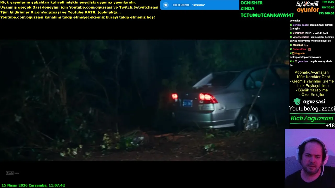Click the crown badge beside Kagust0
Screen dimensions: 335x188
point(293,53)
